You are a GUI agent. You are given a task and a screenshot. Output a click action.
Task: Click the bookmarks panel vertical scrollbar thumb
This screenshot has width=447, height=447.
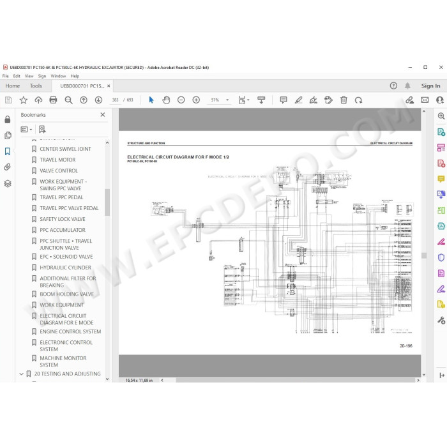107,202
